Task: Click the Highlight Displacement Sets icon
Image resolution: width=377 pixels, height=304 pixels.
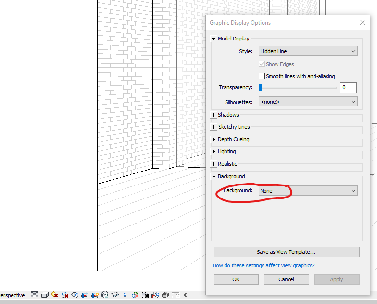Action: coord(165,295)
